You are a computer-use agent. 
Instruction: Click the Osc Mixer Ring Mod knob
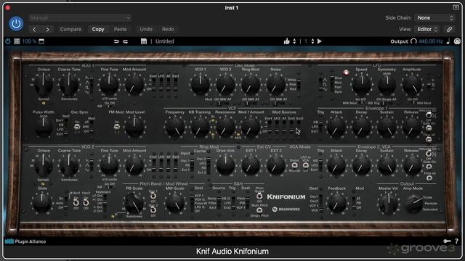point(251,85)
